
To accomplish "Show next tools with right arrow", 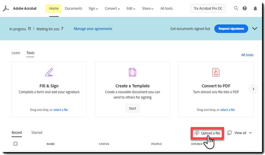I will click(x=253, y=89).
